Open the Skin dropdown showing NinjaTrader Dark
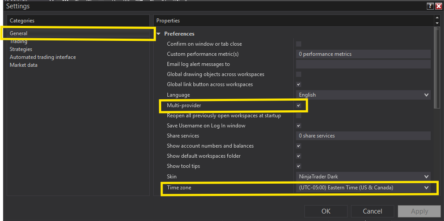This screenshot has width=444, height=221. (x=363, y=177)
